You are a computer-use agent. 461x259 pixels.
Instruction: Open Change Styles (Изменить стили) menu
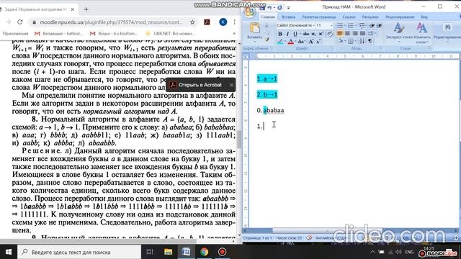click(422, 32)
